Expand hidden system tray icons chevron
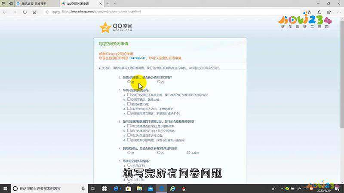This screenshot has height=193, width=344. [282, 188]
